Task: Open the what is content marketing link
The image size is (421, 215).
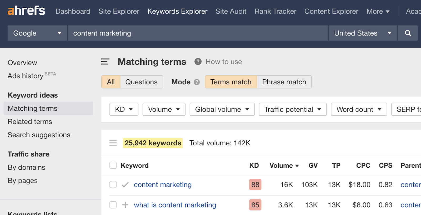Action: (175, 205)
